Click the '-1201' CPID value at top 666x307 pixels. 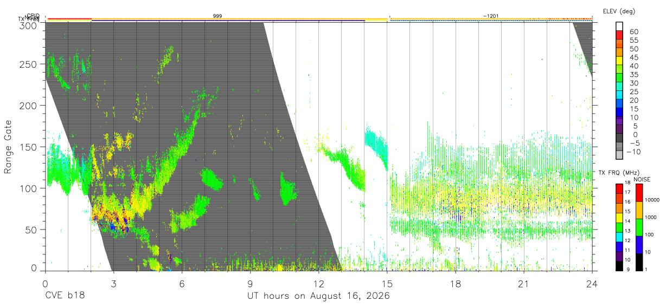pyautogui.click(x=491, y=16)
